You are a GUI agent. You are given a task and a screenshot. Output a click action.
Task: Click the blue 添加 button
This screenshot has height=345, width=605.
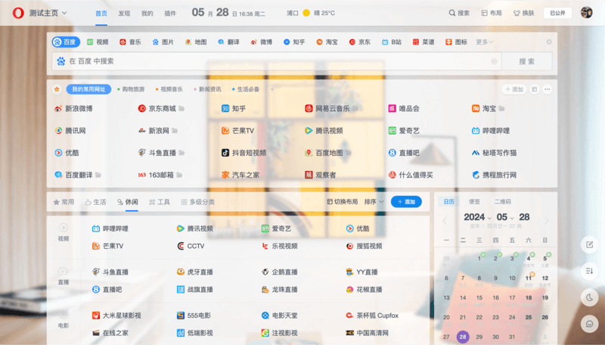coord(406,202)
